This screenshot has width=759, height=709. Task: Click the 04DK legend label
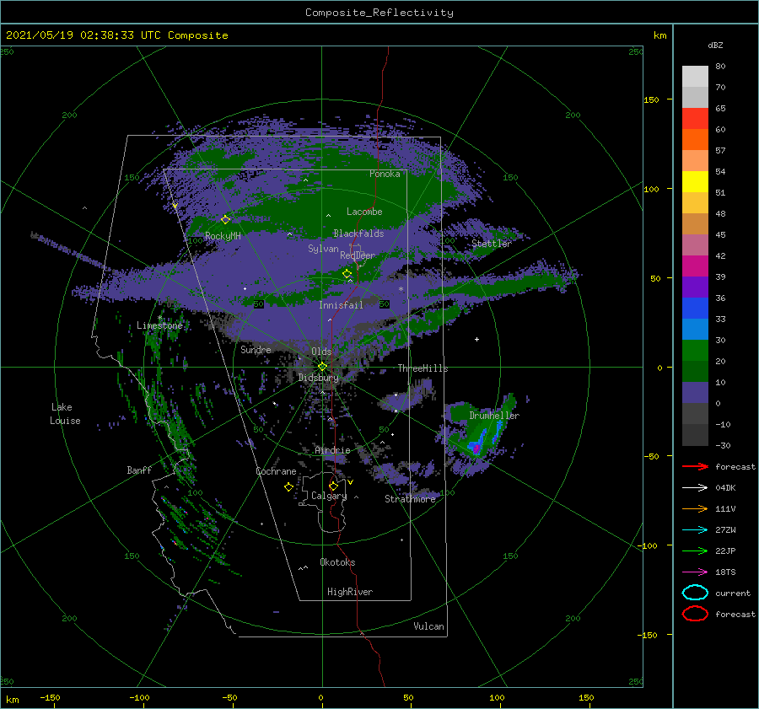pos(725,488)
